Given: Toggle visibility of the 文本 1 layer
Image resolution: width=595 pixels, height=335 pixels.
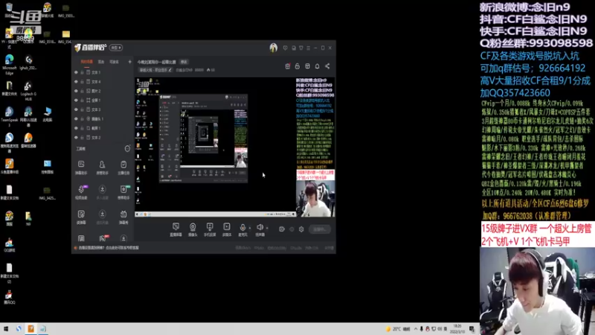Looking at the screenshot, I should tap(76, 72).
